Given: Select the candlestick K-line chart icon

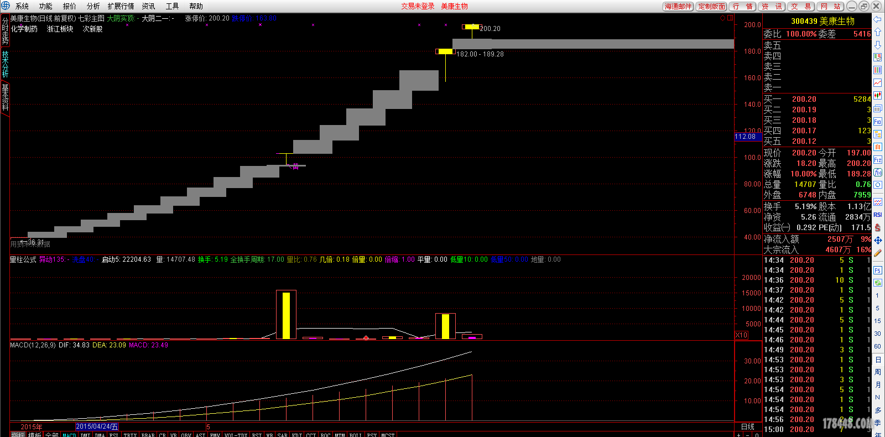Looking at the screenshot, I should [x=878, y=96].
